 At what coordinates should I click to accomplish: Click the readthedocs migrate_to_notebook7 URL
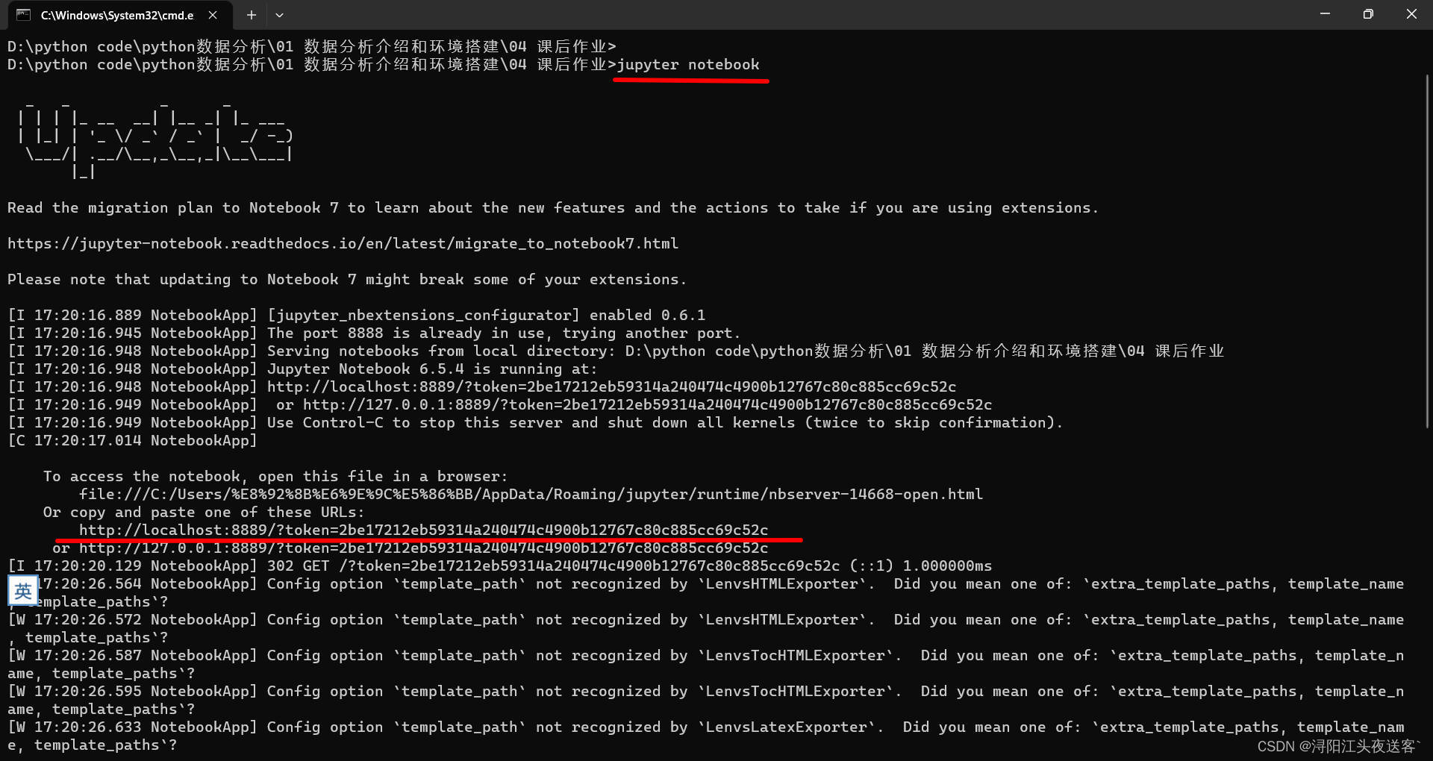pyautogui.click(x=343, y=243)
